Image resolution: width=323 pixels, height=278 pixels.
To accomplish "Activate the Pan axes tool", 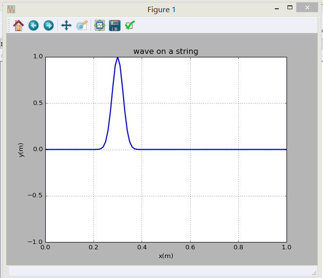I will pyautogui.click(x=66, y=26).
